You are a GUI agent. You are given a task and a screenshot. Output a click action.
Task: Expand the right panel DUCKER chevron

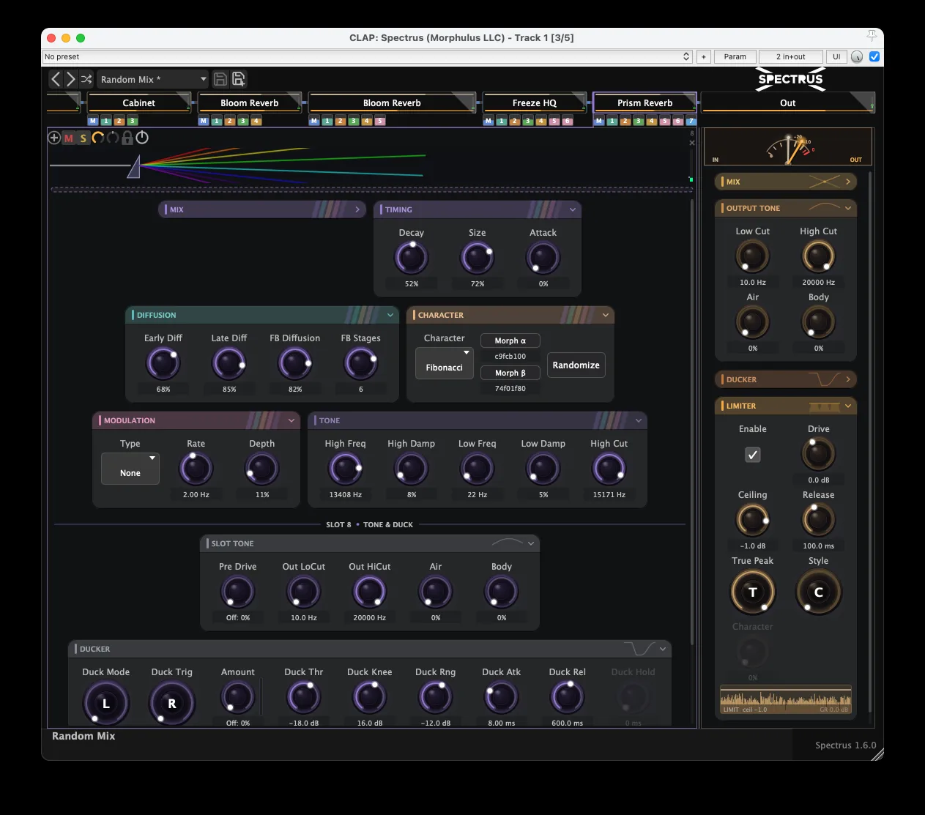click(x=848, y=379)
